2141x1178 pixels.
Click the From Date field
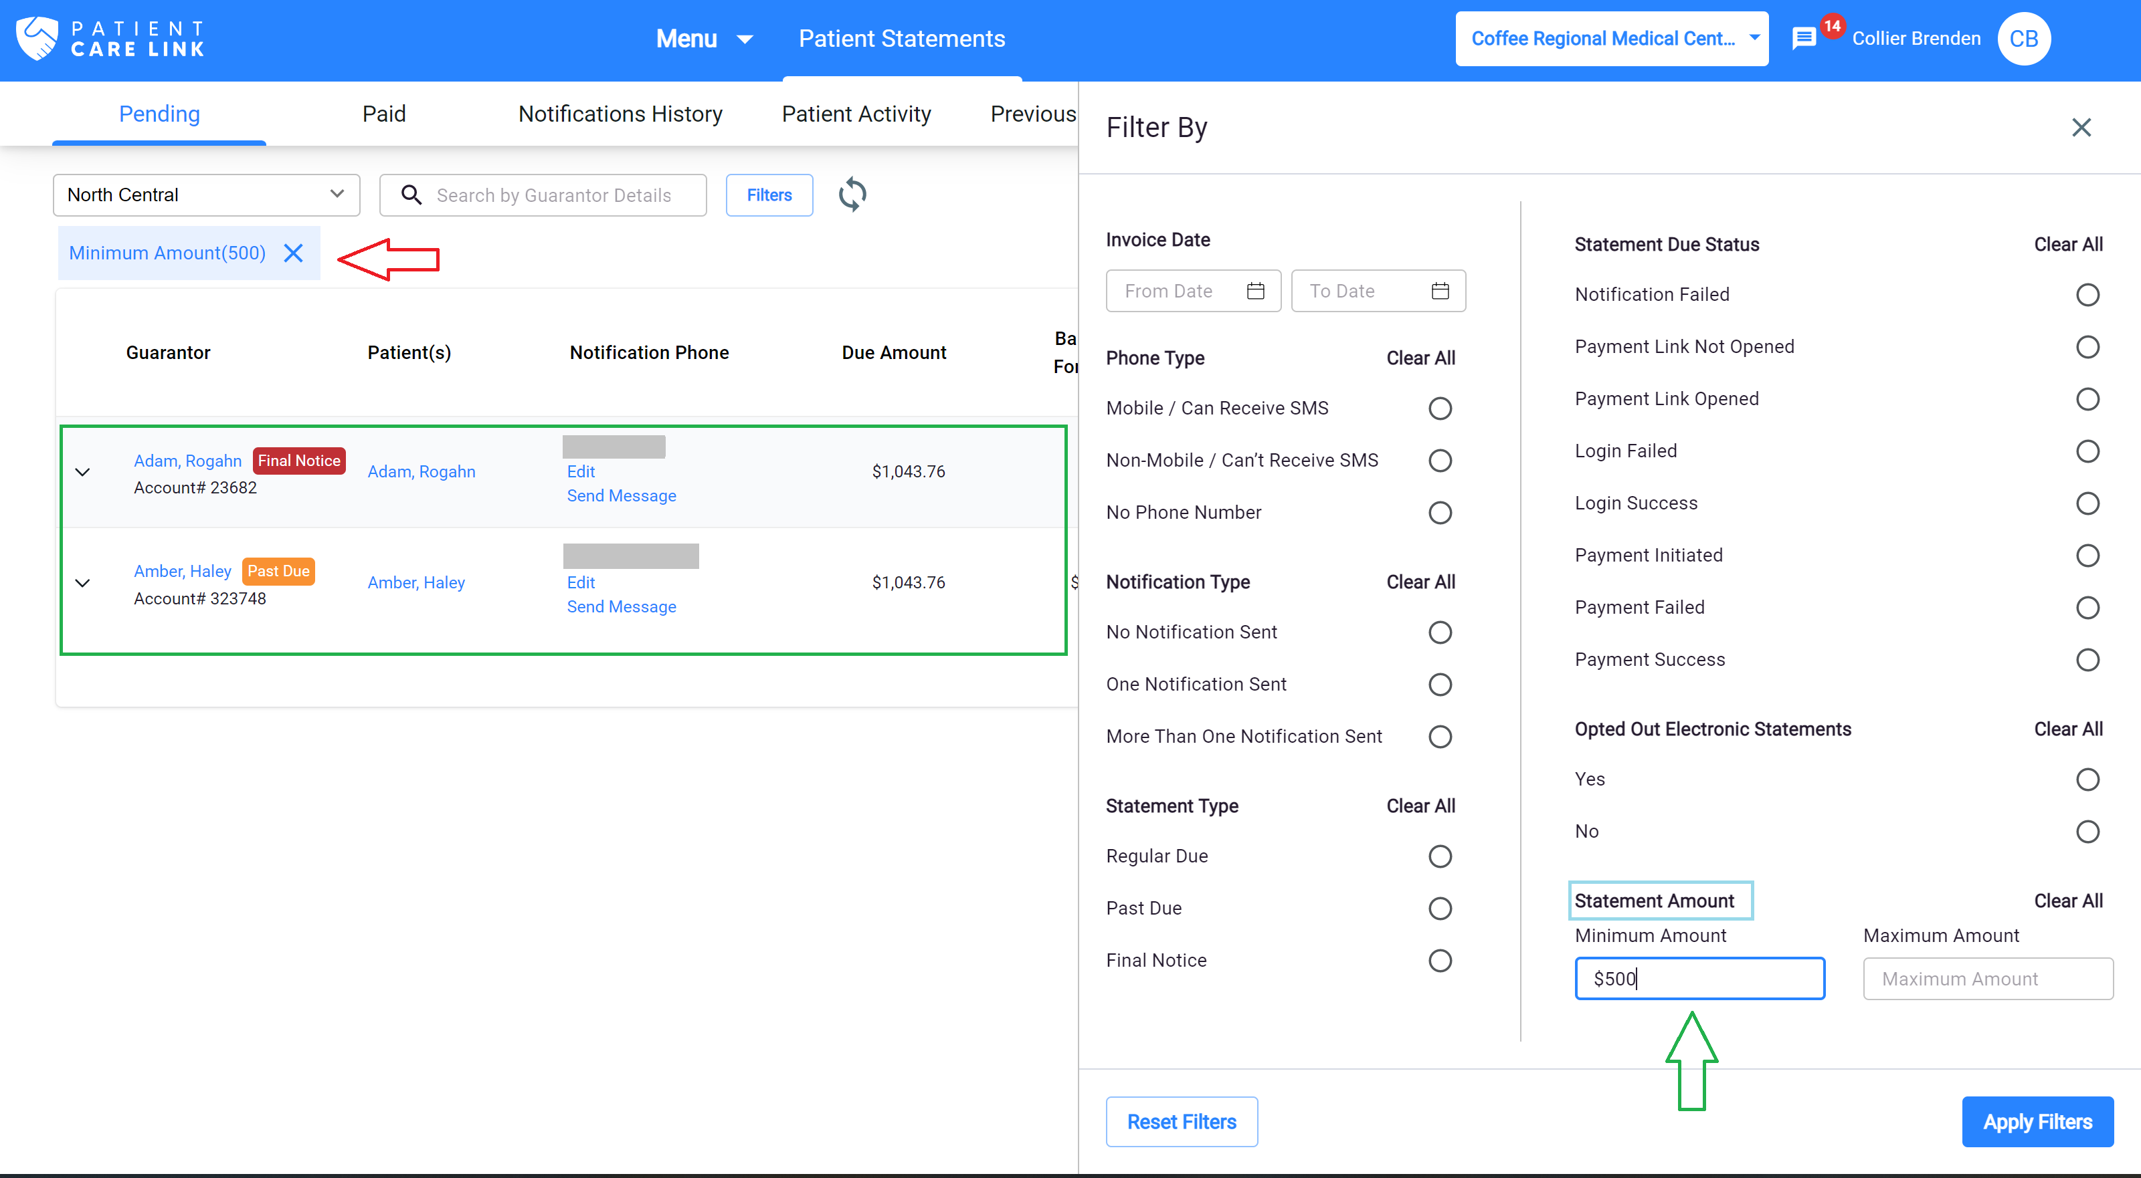pyautogui.click(x=1193, y=291)
